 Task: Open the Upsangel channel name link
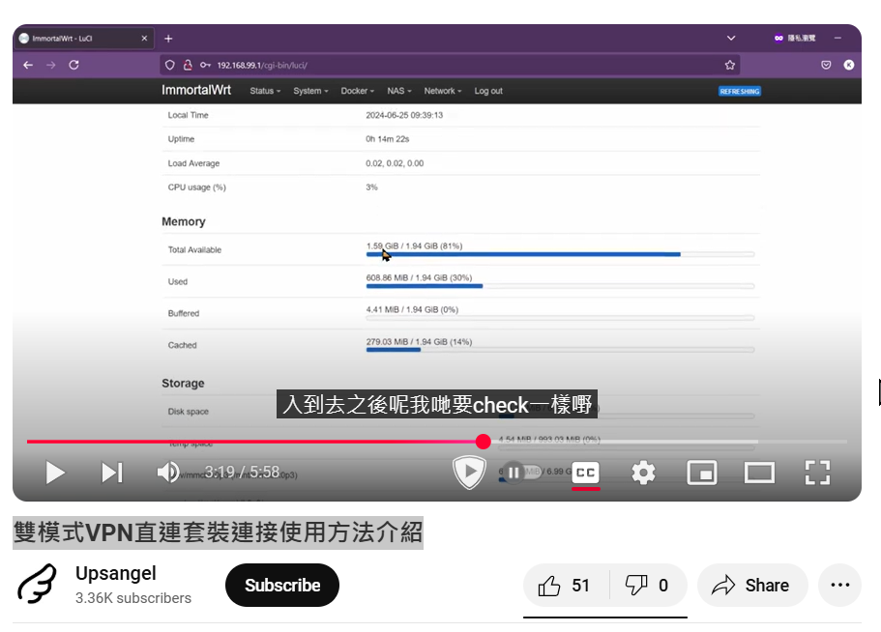(116, 574)
